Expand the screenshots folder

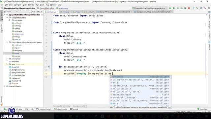pos(7,59)
